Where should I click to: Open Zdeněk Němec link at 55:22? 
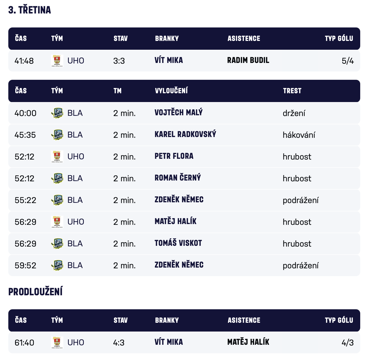[x=179, y=200]
